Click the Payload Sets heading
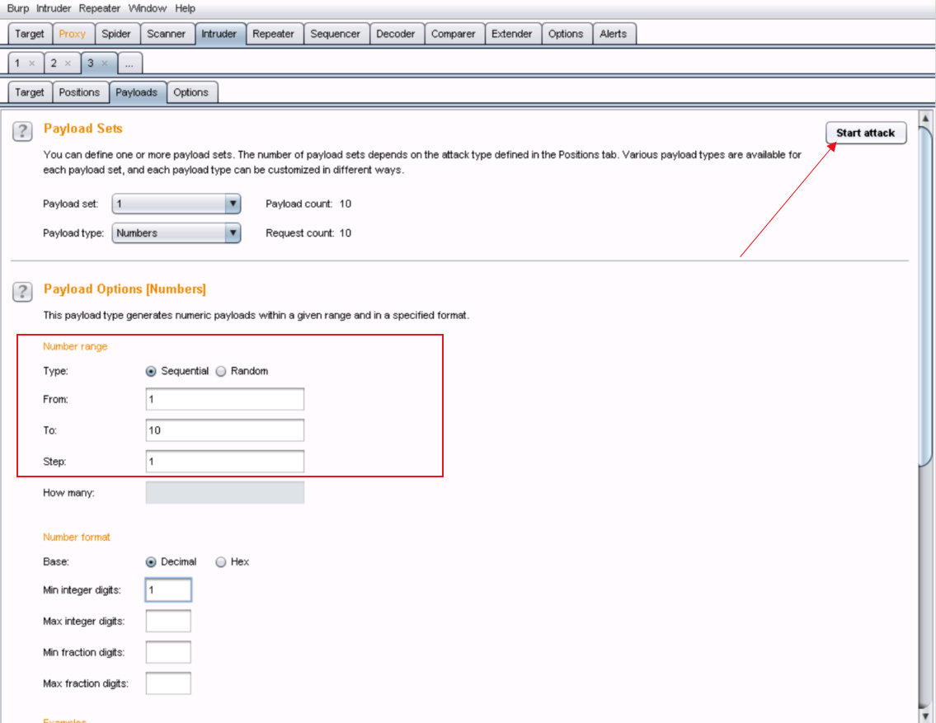Viewport: 936px width, 723px height. [83, 129]
